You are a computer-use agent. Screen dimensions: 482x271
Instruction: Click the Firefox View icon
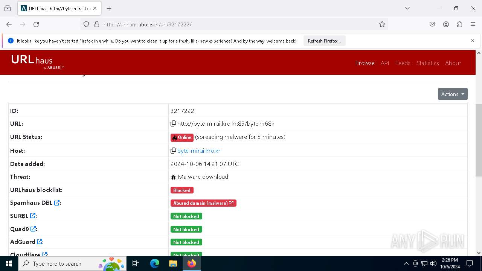pos(8,8)
